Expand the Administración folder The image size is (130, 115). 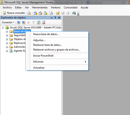point(7,47)
